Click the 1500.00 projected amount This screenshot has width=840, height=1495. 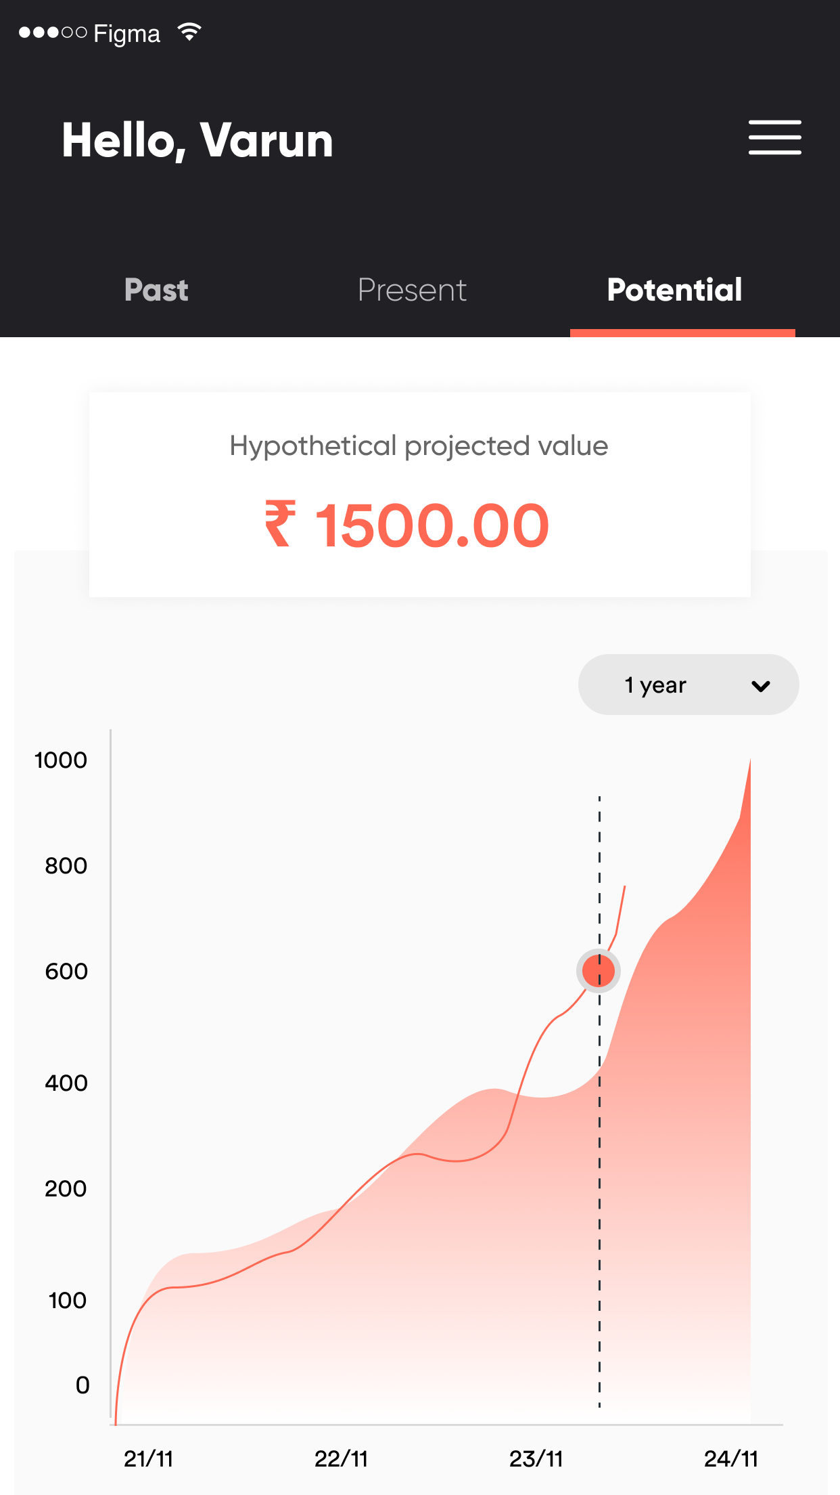433,525
